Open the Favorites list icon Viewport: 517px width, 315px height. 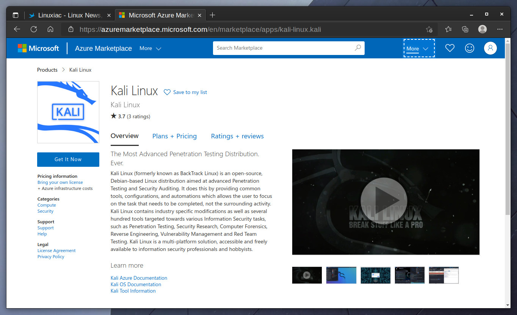(x=448, y=29)
